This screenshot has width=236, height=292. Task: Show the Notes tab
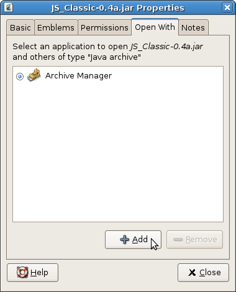pos(193,27)
